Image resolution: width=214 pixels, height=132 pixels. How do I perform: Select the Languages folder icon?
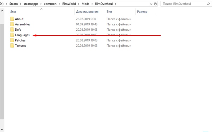coord(12,35)
